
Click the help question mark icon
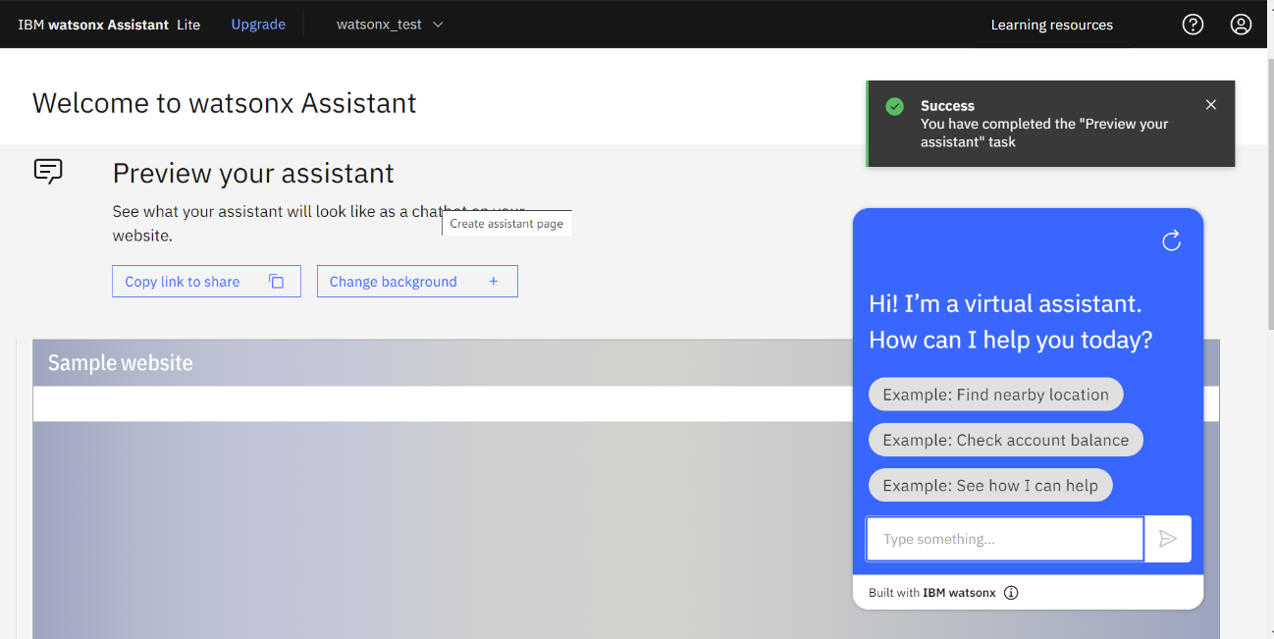click(1193, 25)
